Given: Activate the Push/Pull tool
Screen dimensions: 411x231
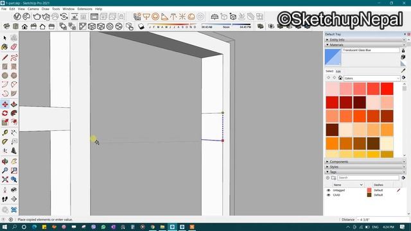Looking at the screenshot, I should 14,104.
